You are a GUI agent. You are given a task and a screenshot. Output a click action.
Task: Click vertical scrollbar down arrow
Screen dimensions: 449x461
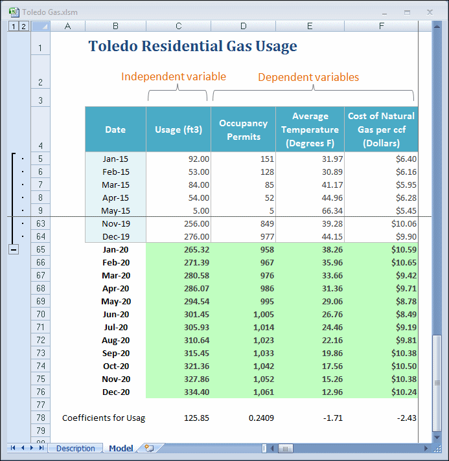tap(437, 438)
